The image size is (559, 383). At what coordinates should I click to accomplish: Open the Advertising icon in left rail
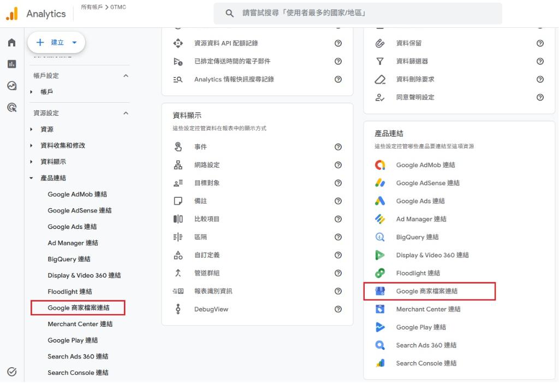click(12, 107)
